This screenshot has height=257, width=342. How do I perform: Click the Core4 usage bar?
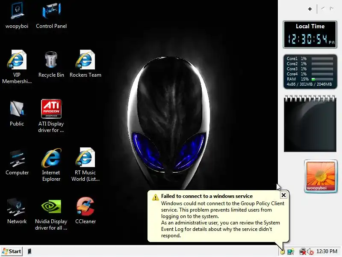coord(322,74)
